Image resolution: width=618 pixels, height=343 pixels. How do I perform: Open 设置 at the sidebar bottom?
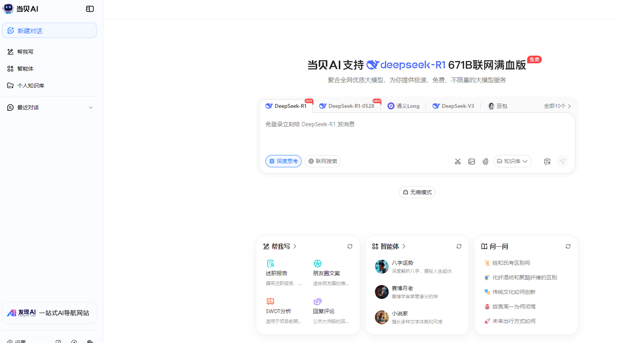coord(17,341)
